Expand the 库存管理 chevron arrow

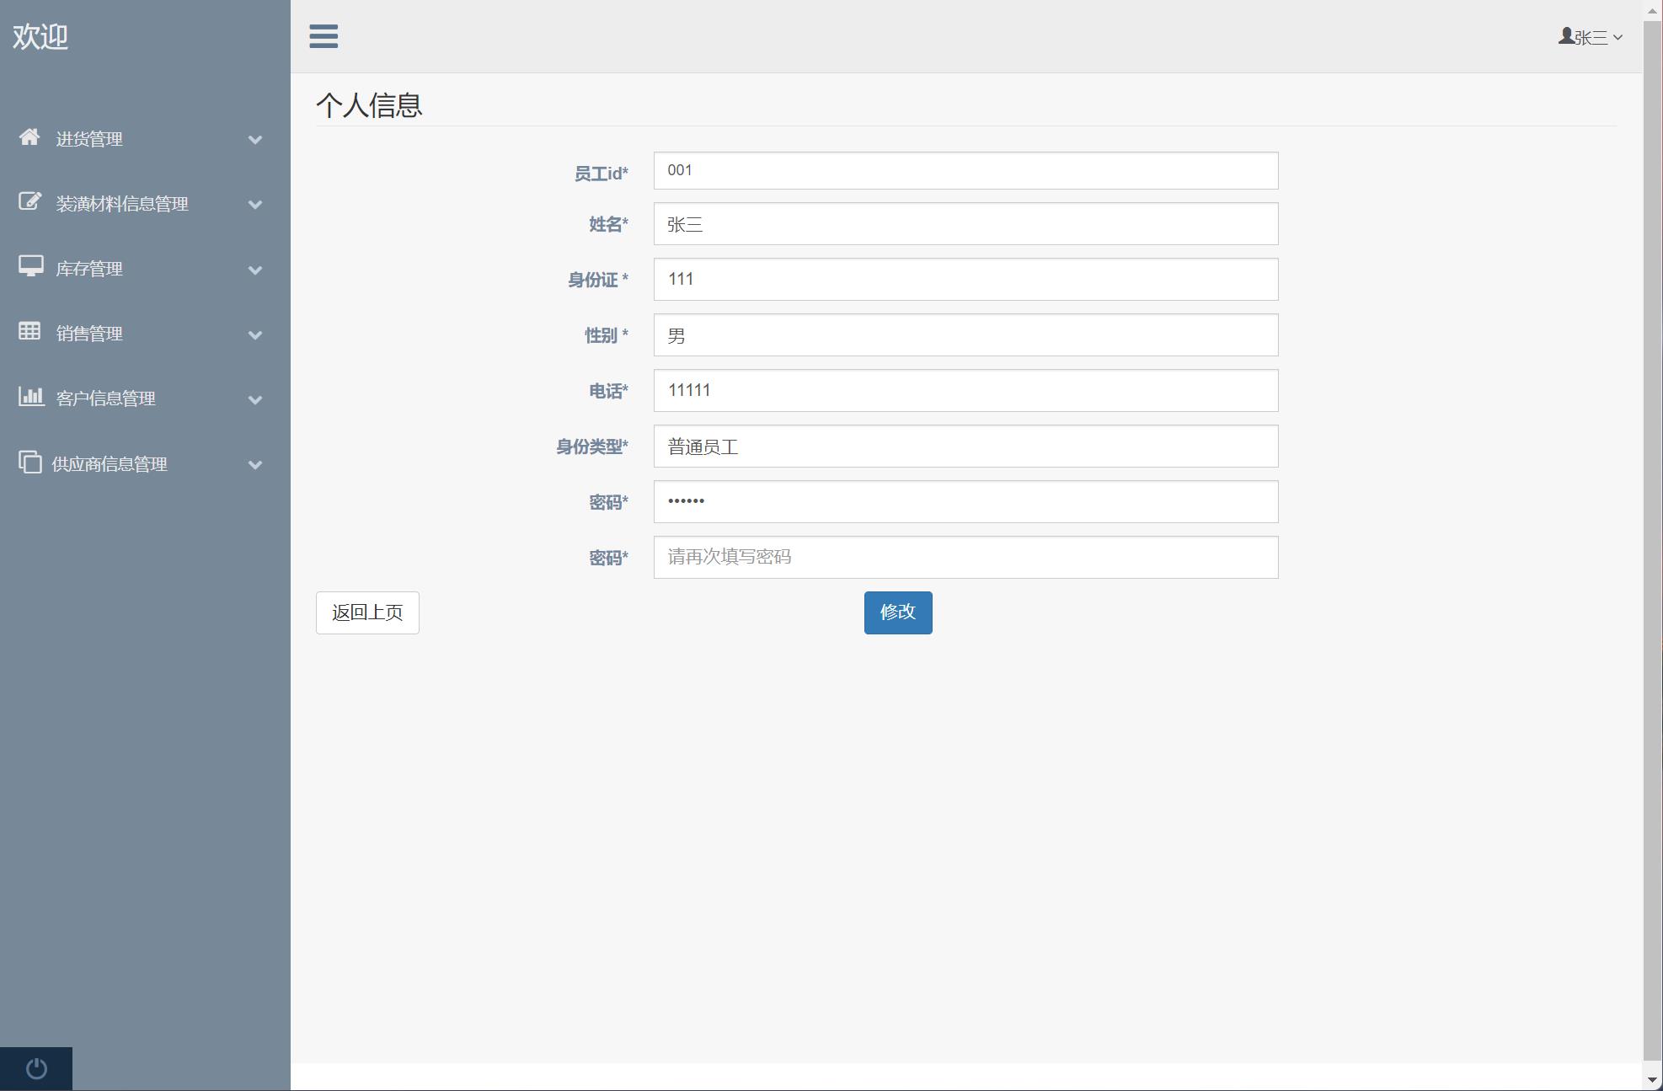tap(255, 270)
